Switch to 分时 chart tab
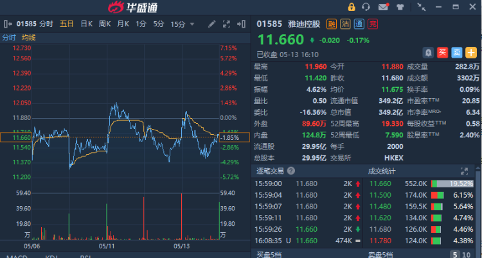The image size is (482, 258). tap(46, 24)
